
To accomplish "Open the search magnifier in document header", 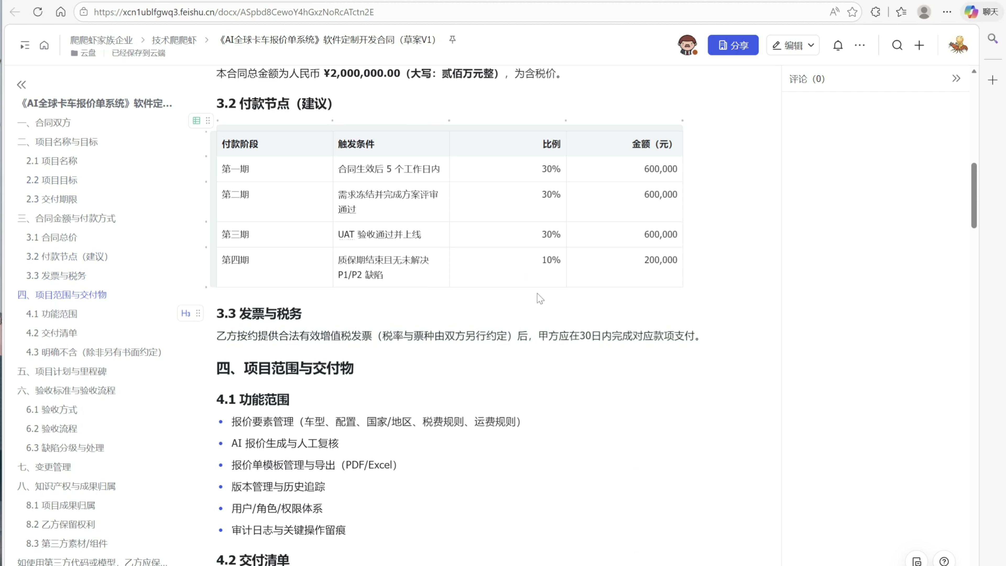I will [x=897, y=45].
